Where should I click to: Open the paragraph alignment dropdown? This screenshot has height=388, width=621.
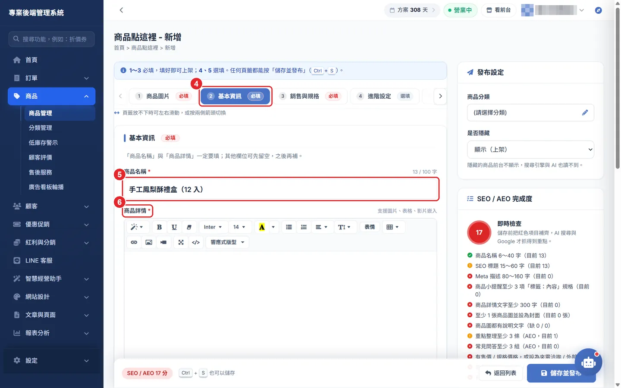tap(321, 227)
